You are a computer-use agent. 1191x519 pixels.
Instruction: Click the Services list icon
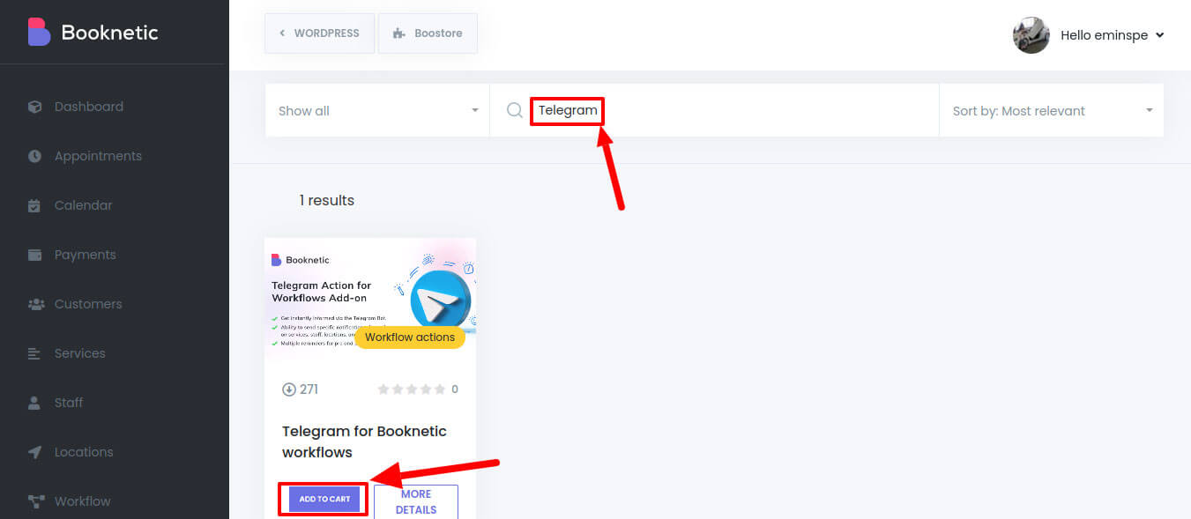35,353
